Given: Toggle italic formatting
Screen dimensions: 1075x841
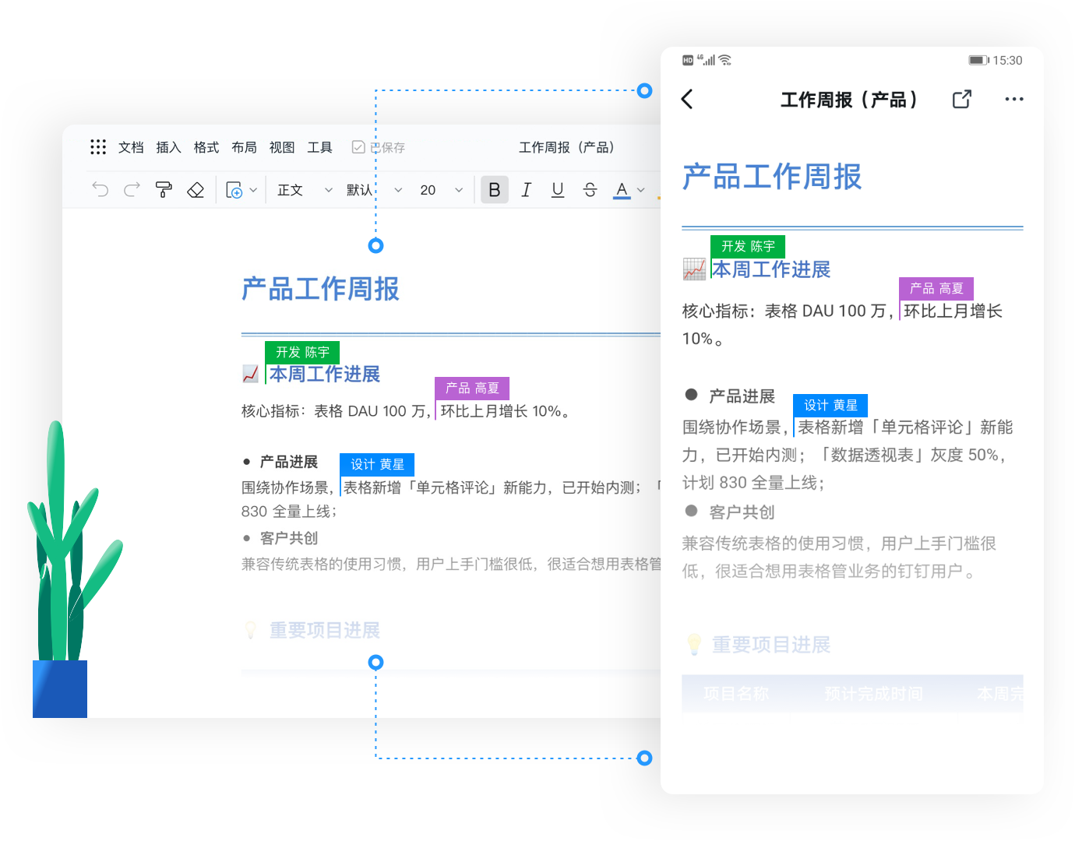Looking at the screenshot, I should 526,189.
